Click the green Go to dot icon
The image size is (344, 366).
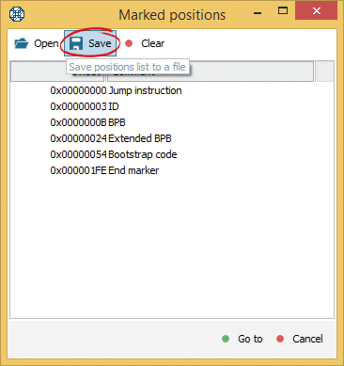[x=226, y=339]
